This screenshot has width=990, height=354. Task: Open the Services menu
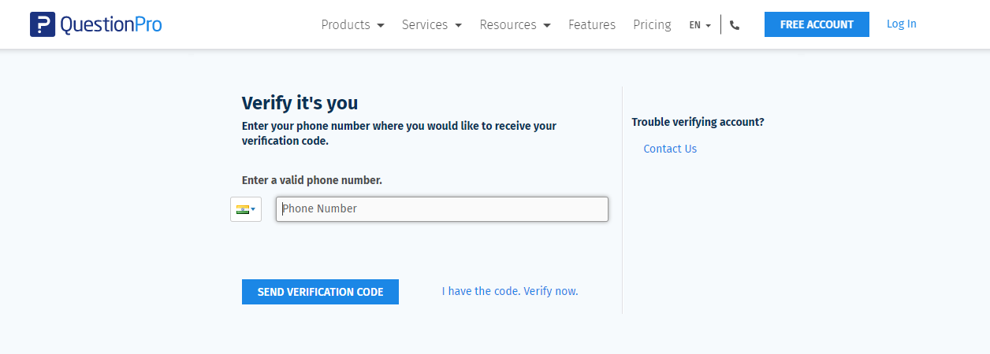[425, 25]
